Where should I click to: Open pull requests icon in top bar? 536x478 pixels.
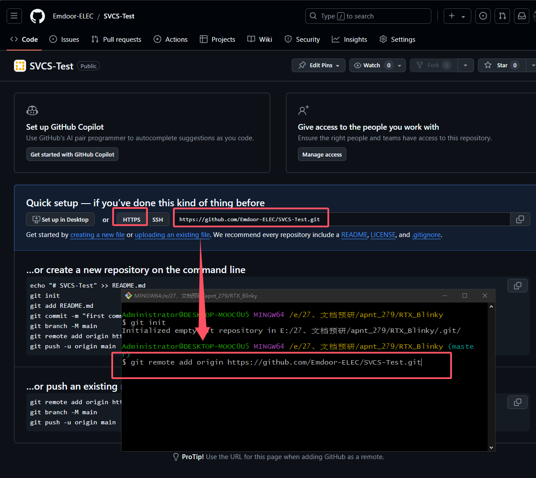[x=502, y=16]
